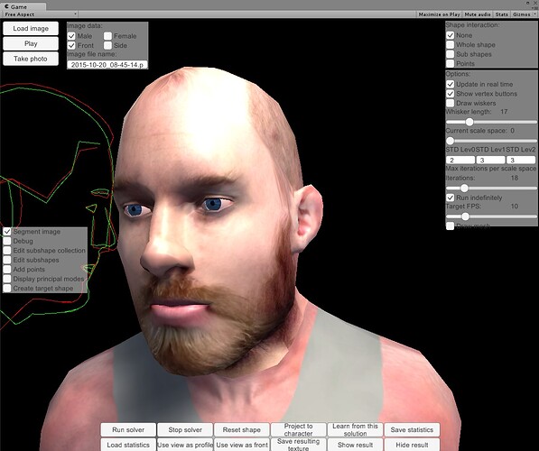This screenshot has height=451, width=539.
Task: Click the Stop solver button
Action: 185,429
